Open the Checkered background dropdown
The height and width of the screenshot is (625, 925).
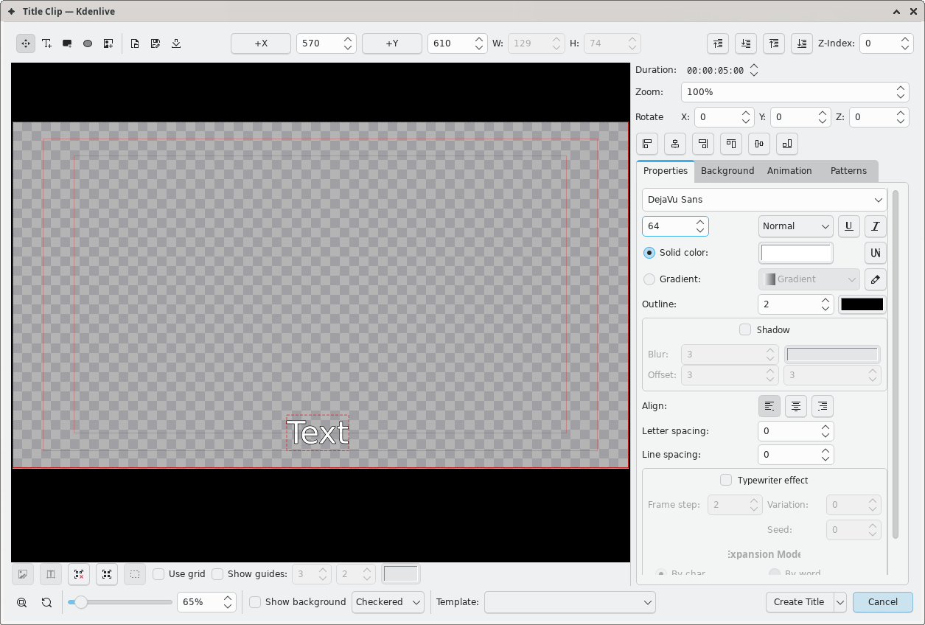(388, 602)
